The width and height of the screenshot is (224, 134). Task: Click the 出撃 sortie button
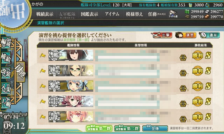(162, 35)
